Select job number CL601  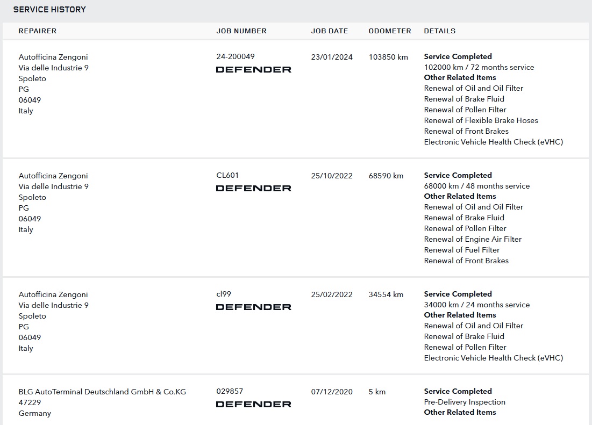[227, 175]
